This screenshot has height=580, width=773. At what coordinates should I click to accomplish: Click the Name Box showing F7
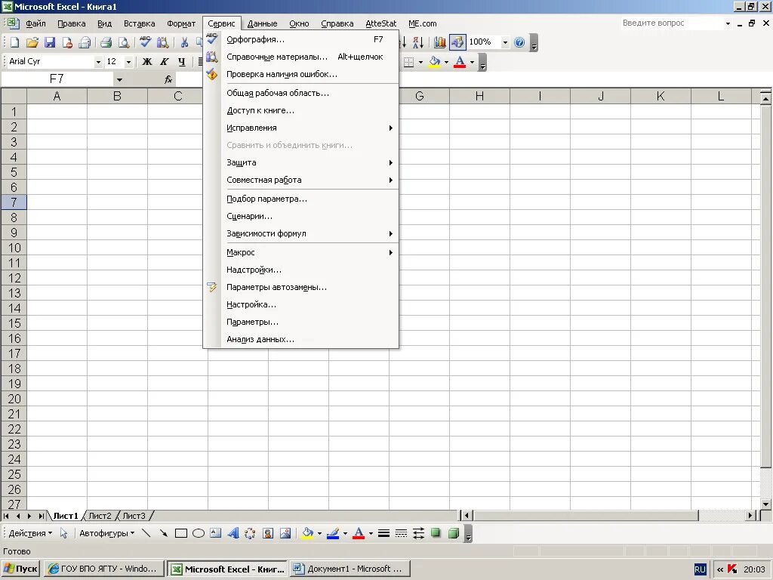(x=57, y=79)
